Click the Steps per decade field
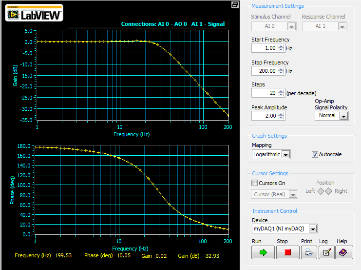This screenshot has width=361, height=270. [x=265, y=93]
